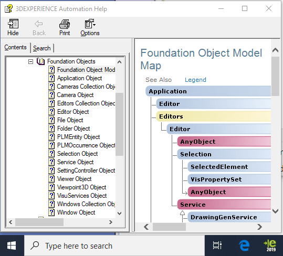Click the Viewer Object topic icon

click(x=51, y=179)
